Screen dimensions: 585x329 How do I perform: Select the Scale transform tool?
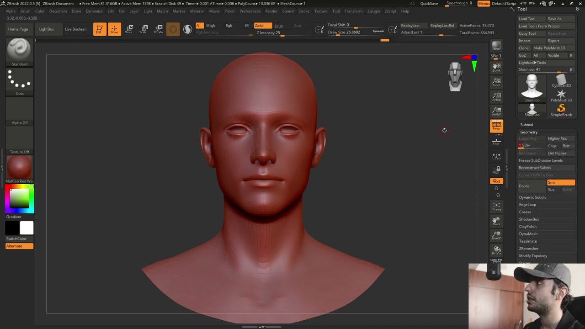click(x=144, y=29)
